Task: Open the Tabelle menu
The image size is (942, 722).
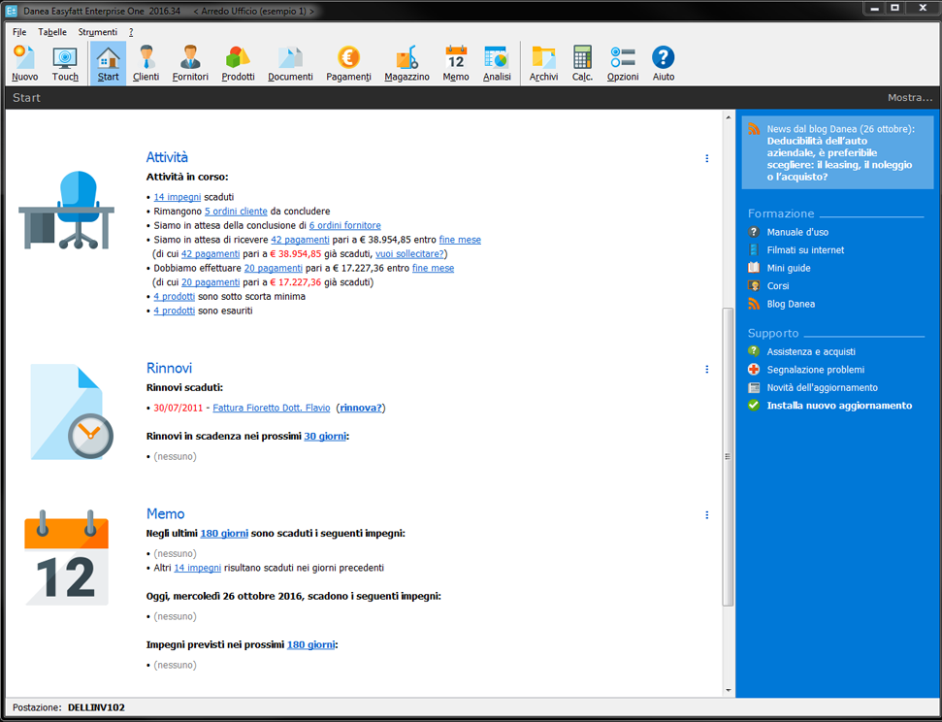Action: [x=52, y=31]
